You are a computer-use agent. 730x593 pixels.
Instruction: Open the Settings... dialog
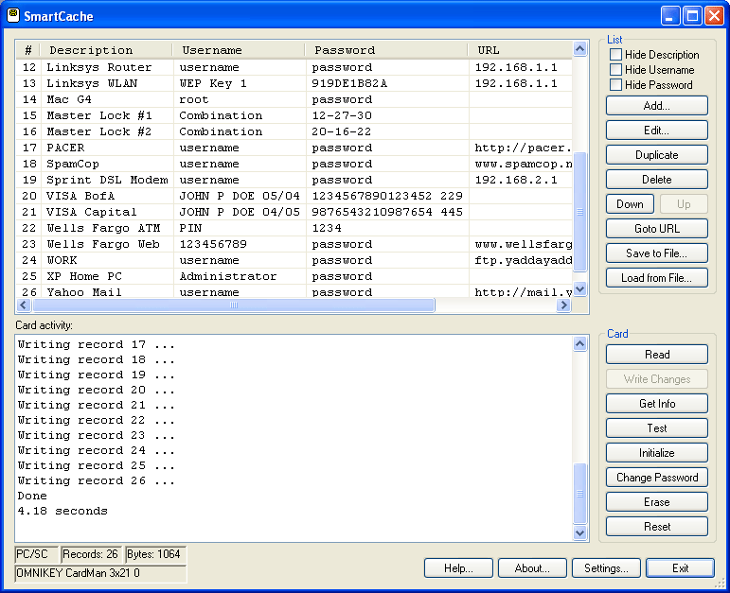(x=606, y=567)
